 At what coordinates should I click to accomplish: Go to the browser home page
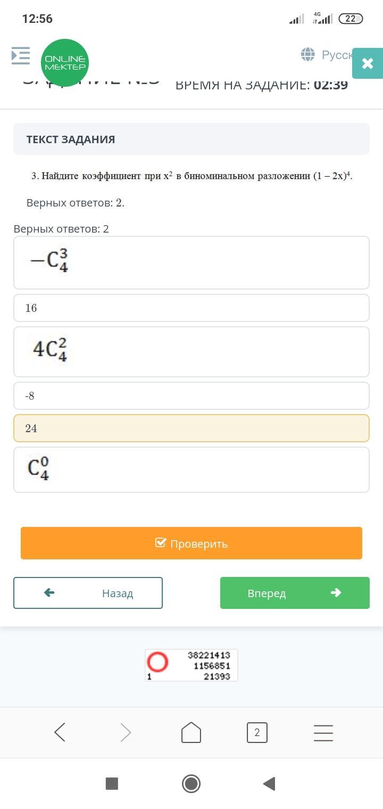point(191,733)
